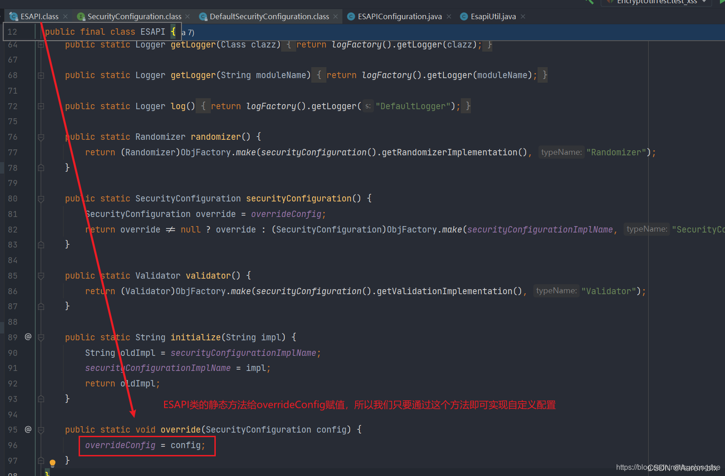Click the fold-end marker on line 93
This screenshot has height=476, width=725.
[41, 399]
